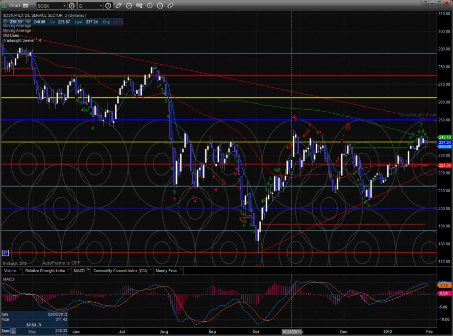This screenshot has height=336, width=453.
Task: Open the circled A alerts icon
Action: [160, 6]
